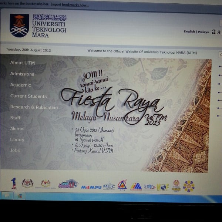Open the Admissions menu

coord(22,74)
